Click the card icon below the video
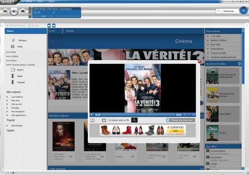Viewport: 249px width, 175px height. pos(92,120)
